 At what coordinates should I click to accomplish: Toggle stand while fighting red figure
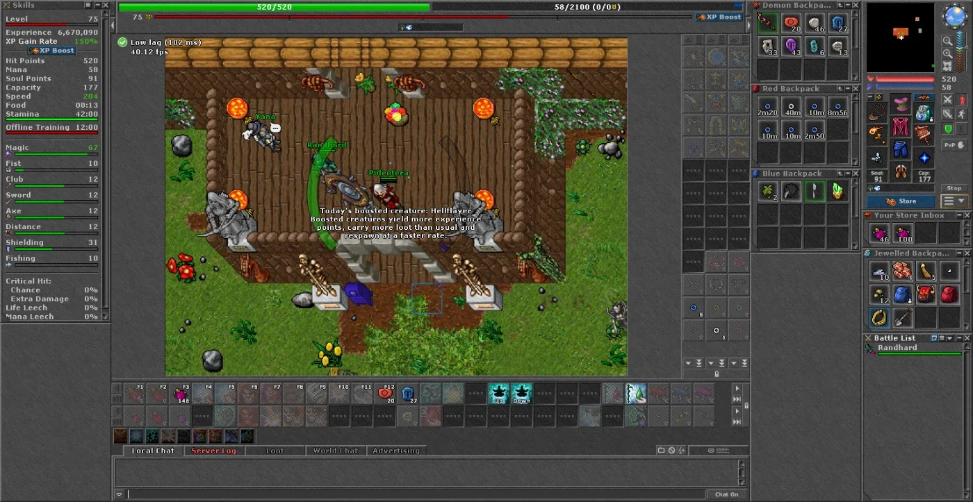(x=962, y=101)
